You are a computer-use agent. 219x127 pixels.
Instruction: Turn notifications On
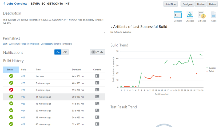click(58, 52)
